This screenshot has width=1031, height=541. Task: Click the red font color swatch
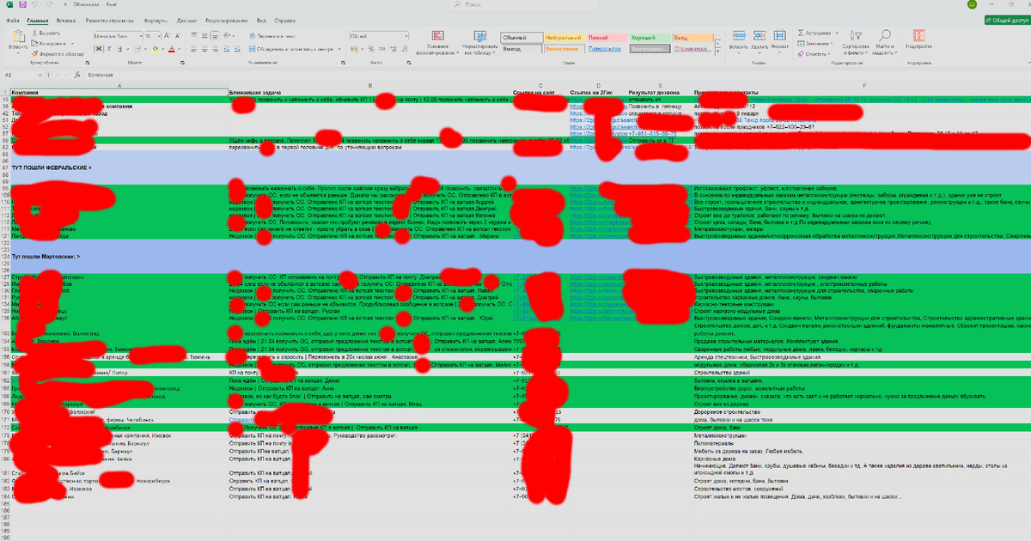(x=171, y=51)
